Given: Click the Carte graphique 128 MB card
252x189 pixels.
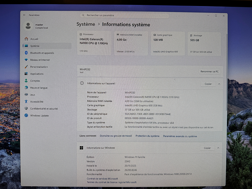Looking at the screenshot, I should [x=168, y=43].
